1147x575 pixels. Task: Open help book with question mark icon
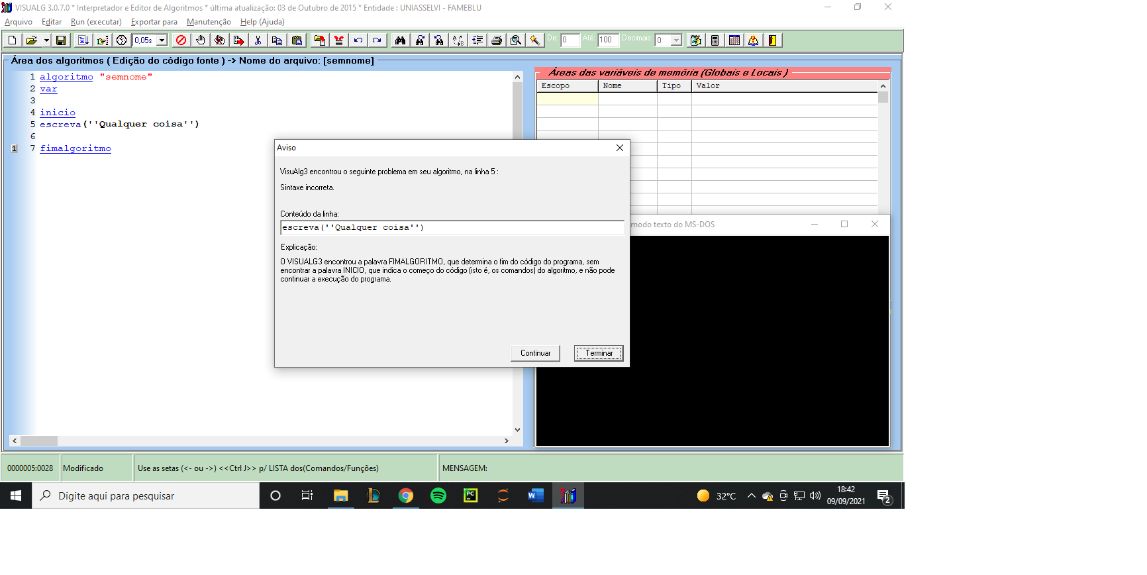coord(753,40)
